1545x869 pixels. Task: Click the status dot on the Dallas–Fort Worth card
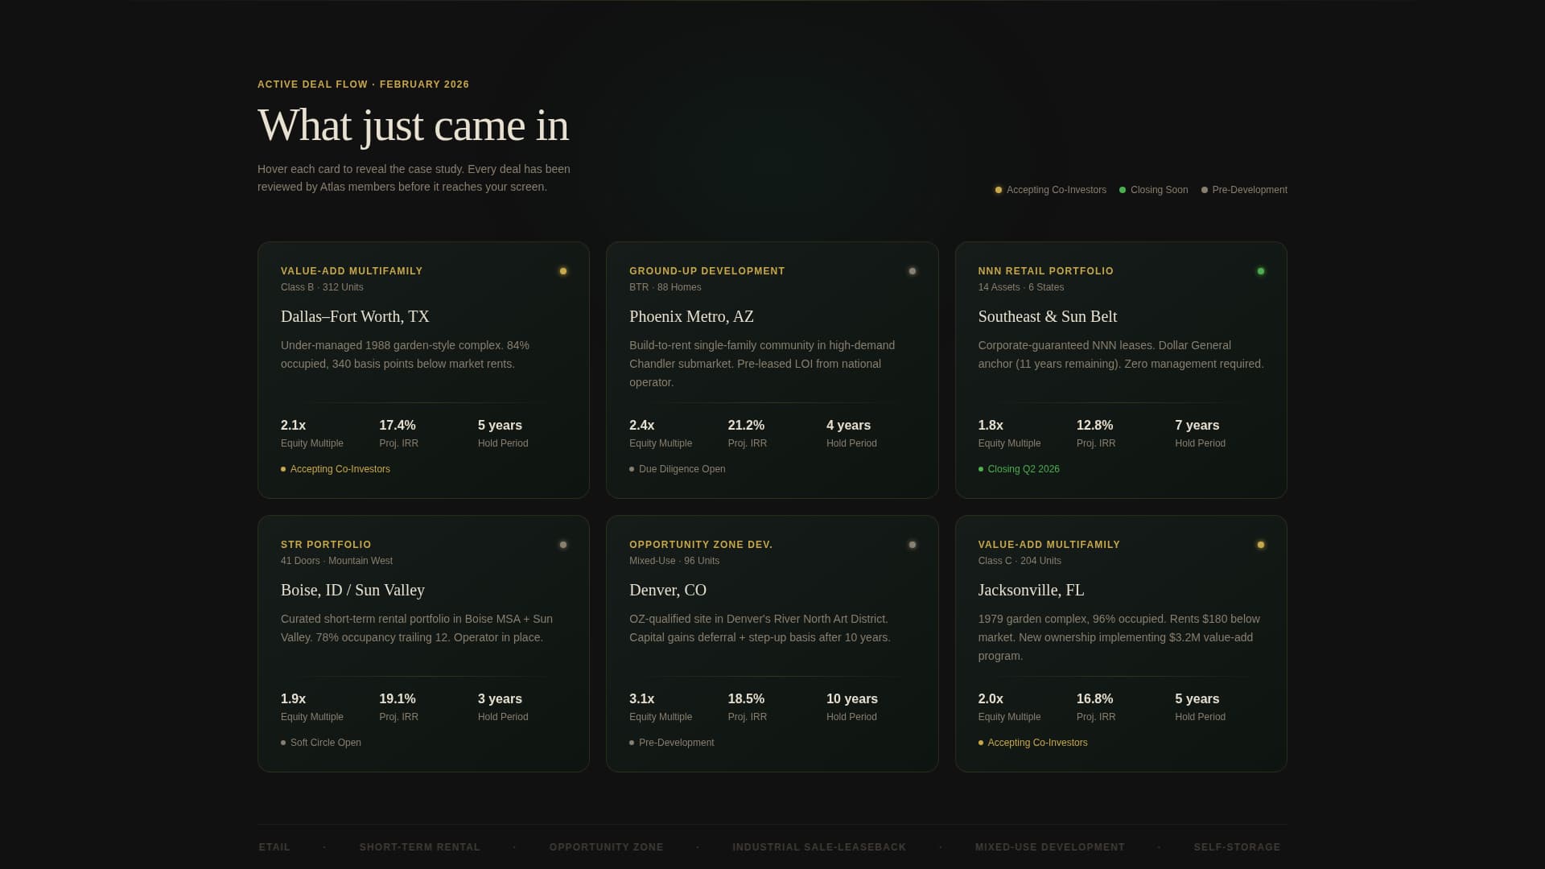(562, 271)
